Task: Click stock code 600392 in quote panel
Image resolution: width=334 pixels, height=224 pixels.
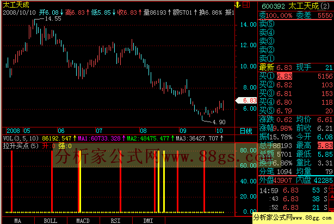Action: 273,6
